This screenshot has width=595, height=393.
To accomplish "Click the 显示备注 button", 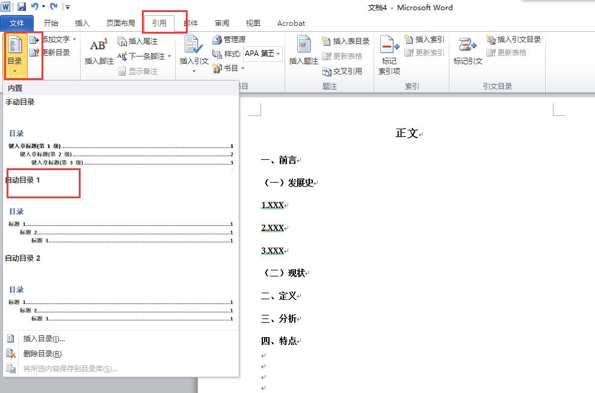I will [138, 72].
